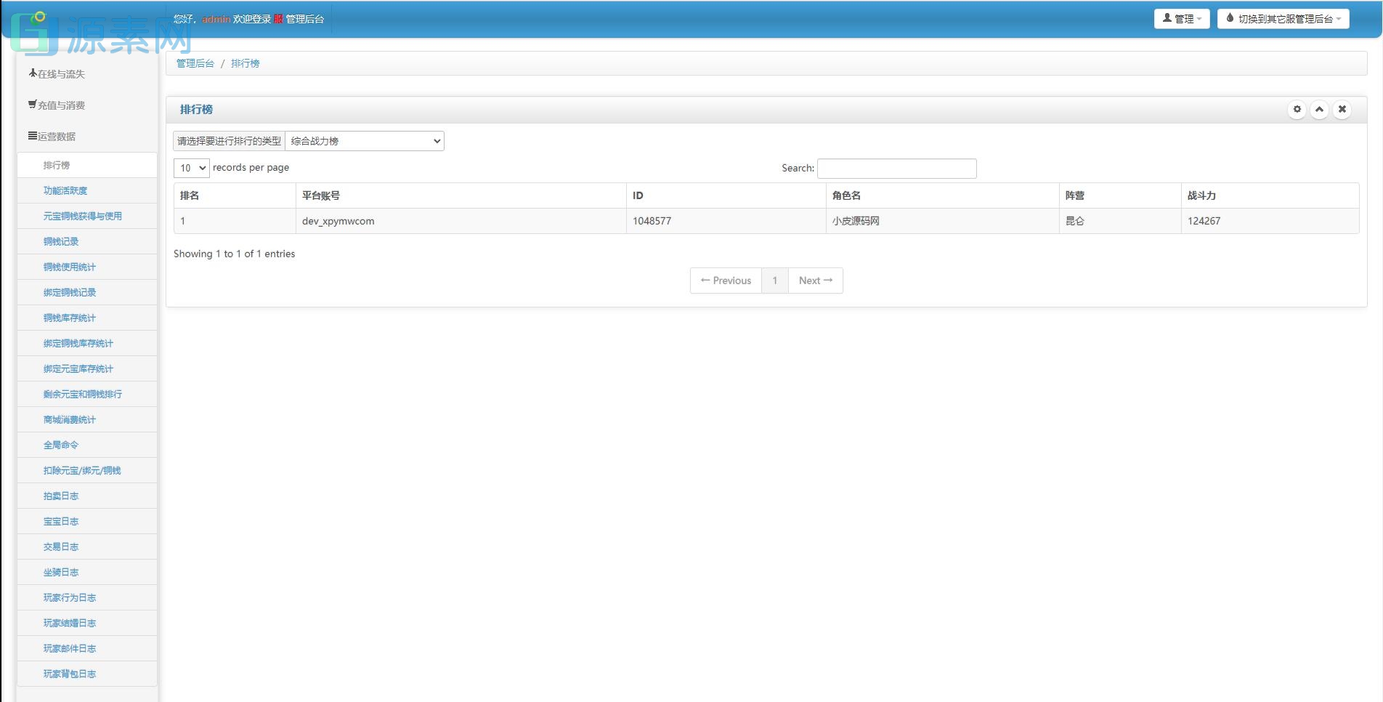Expand the 充值与消费 sidebar section
The image size is (1383, 702).
pyautogui.click(x=57, y=105)
